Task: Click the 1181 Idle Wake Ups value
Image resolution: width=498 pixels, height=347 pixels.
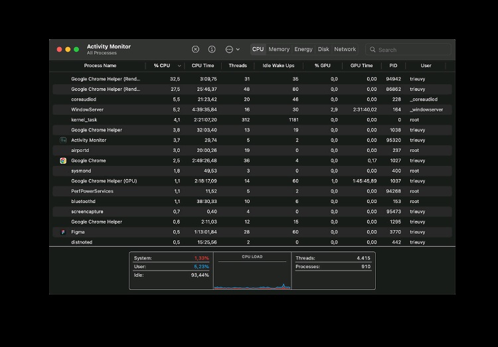Action: click(293, 119)
